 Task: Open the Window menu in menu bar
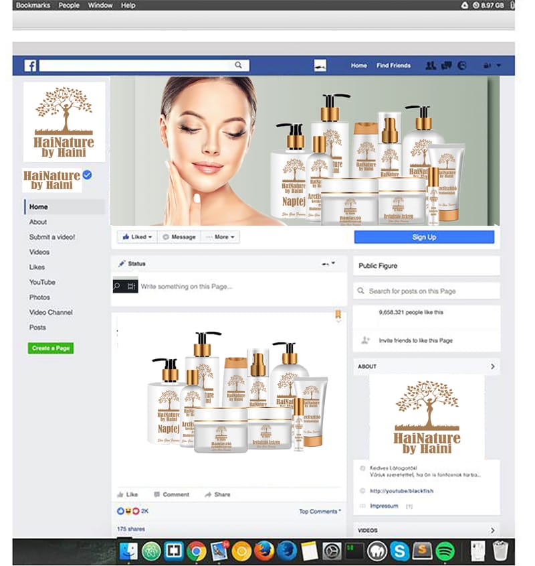100,5
